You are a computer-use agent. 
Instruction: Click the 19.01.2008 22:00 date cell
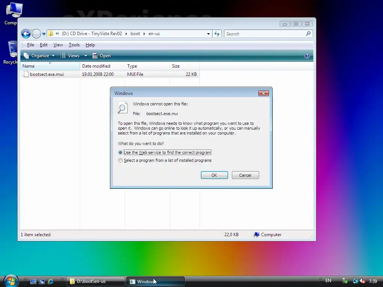tap(98, 74)
